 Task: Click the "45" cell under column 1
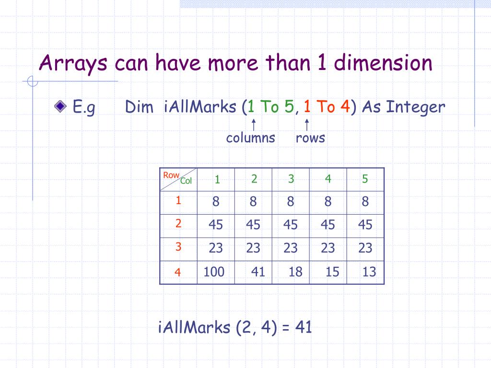(216, 225)
